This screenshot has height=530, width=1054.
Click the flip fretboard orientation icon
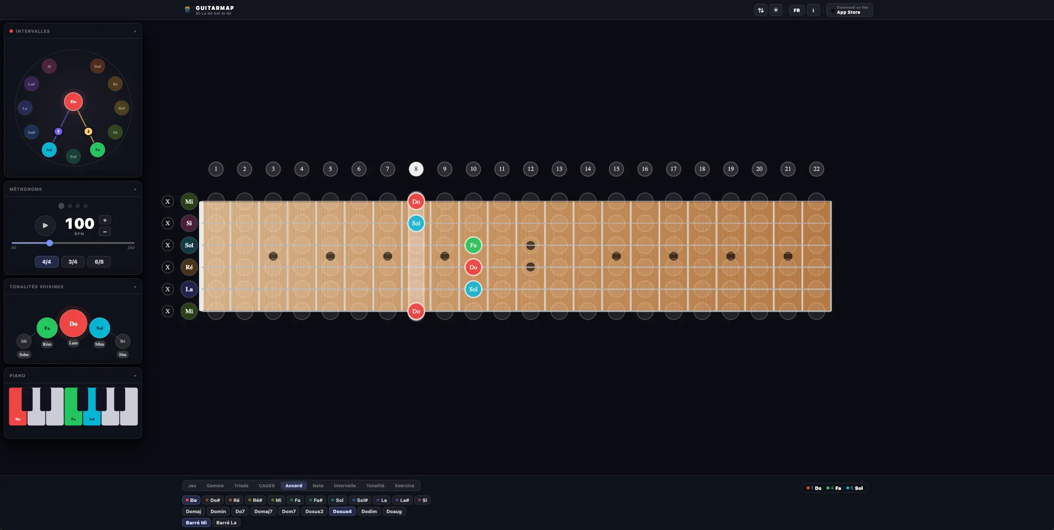[761, 10]
